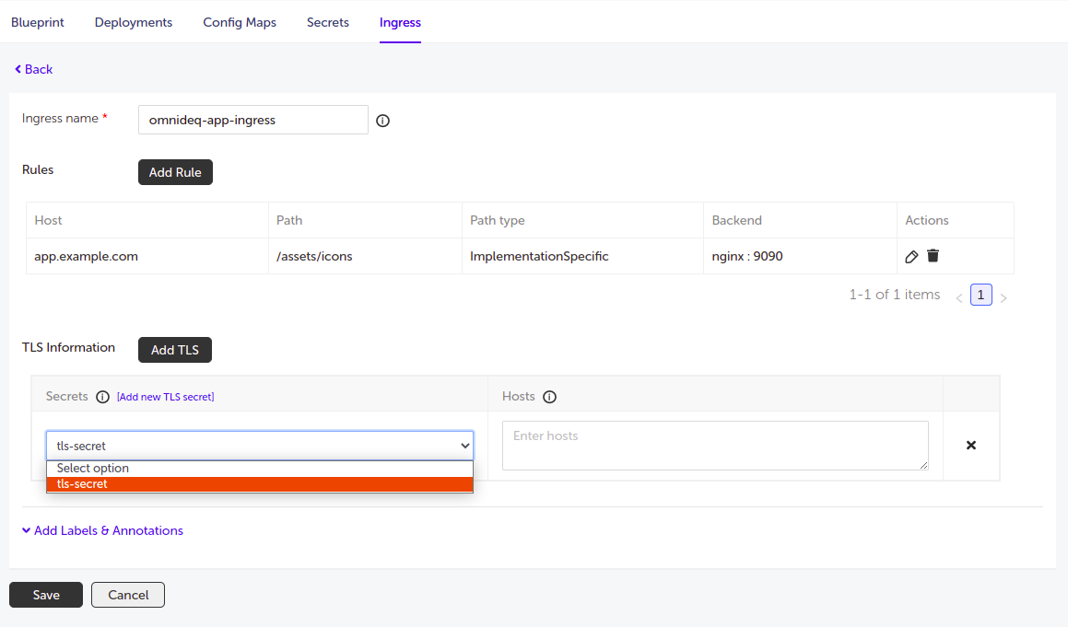Add a new rule with Add Rule
Image resolution: width=1068 pixels, height=627 pixels.
175,172
